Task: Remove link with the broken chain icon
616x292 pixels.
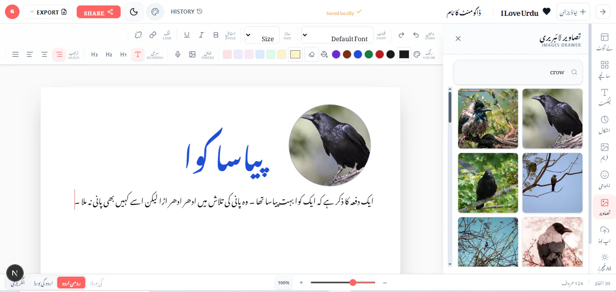Action: pyautogui.click(x=138, y=35)
